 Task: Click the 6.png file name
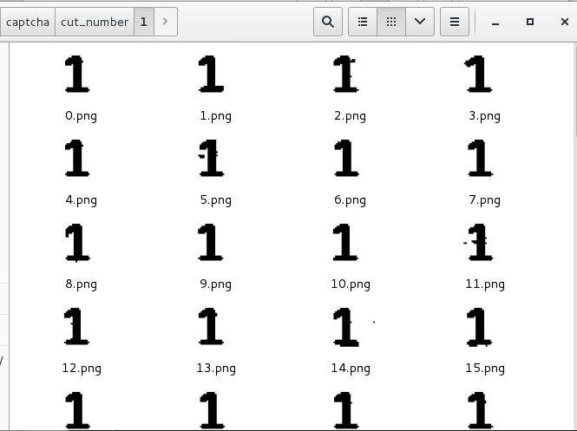[x=351, y=200]
